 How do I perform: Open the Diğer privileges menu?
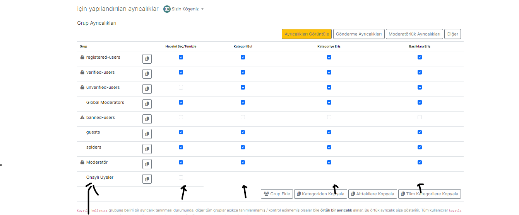pyautogui.click(x=452, y=34)
